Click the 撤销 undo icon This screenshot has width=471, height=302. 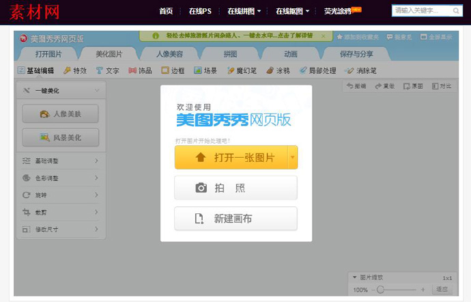pos(356,86)
